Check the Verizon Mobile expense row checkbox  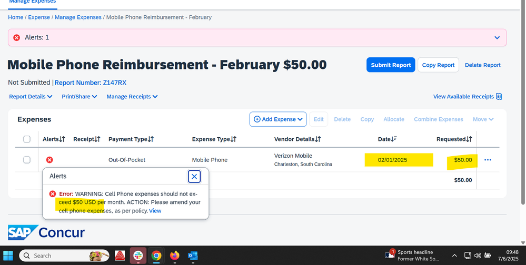[x=27, y=160]
